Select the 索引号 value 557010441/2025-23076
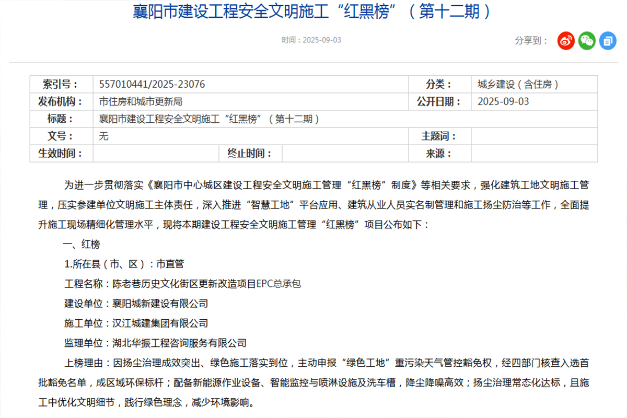The width and height of the screenshot is (627, 418). point(152,84)
